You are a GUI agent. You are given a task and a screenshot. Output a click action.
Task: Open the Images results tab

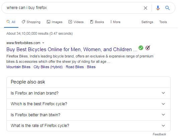[x=55, y=22]
